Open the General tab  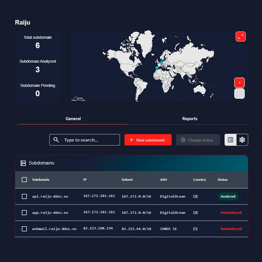(73, 119)
